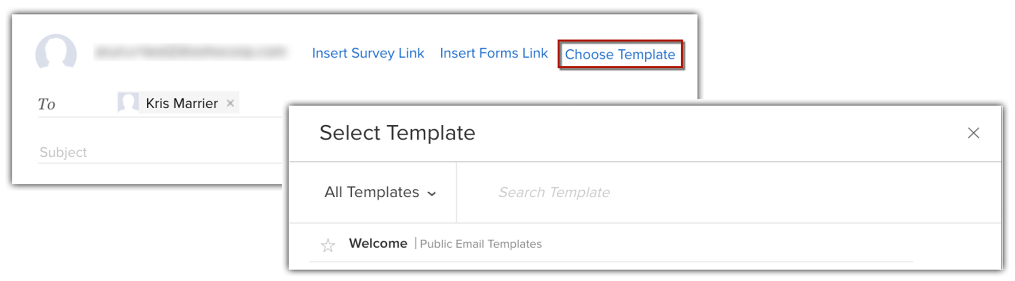Click the blurred sender email address
Image resolution: width=1015 pixels, height=281 pixels.
[190, 52]
